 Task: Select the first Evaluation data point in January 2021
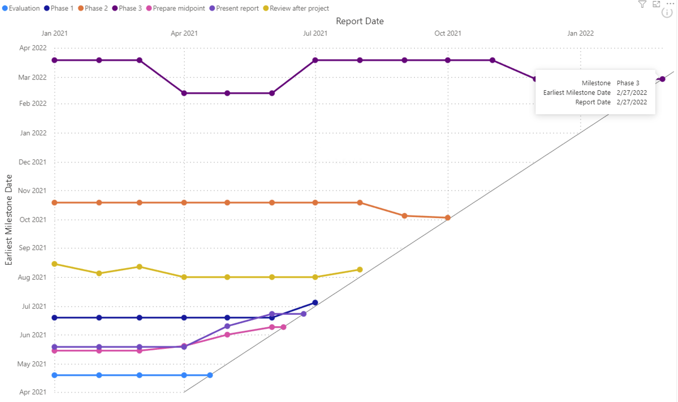click(x=53, y=375)
